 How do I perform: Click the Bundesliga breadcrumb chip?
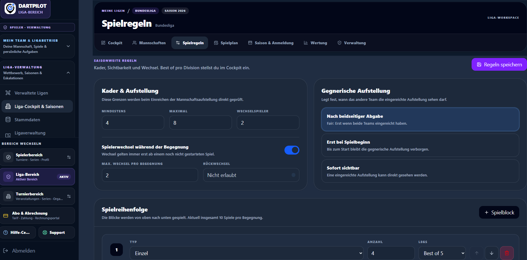(145, 11)
